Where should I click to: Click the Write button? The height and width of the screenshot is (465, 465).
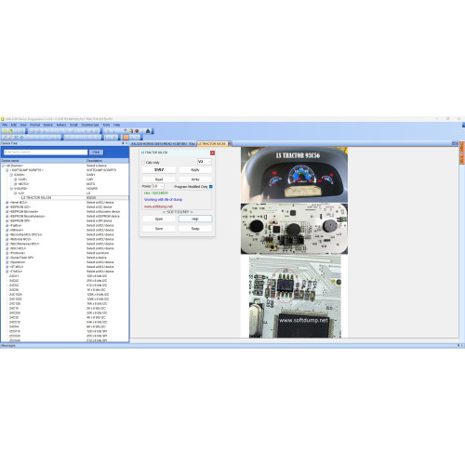click(x=195, y=179)
